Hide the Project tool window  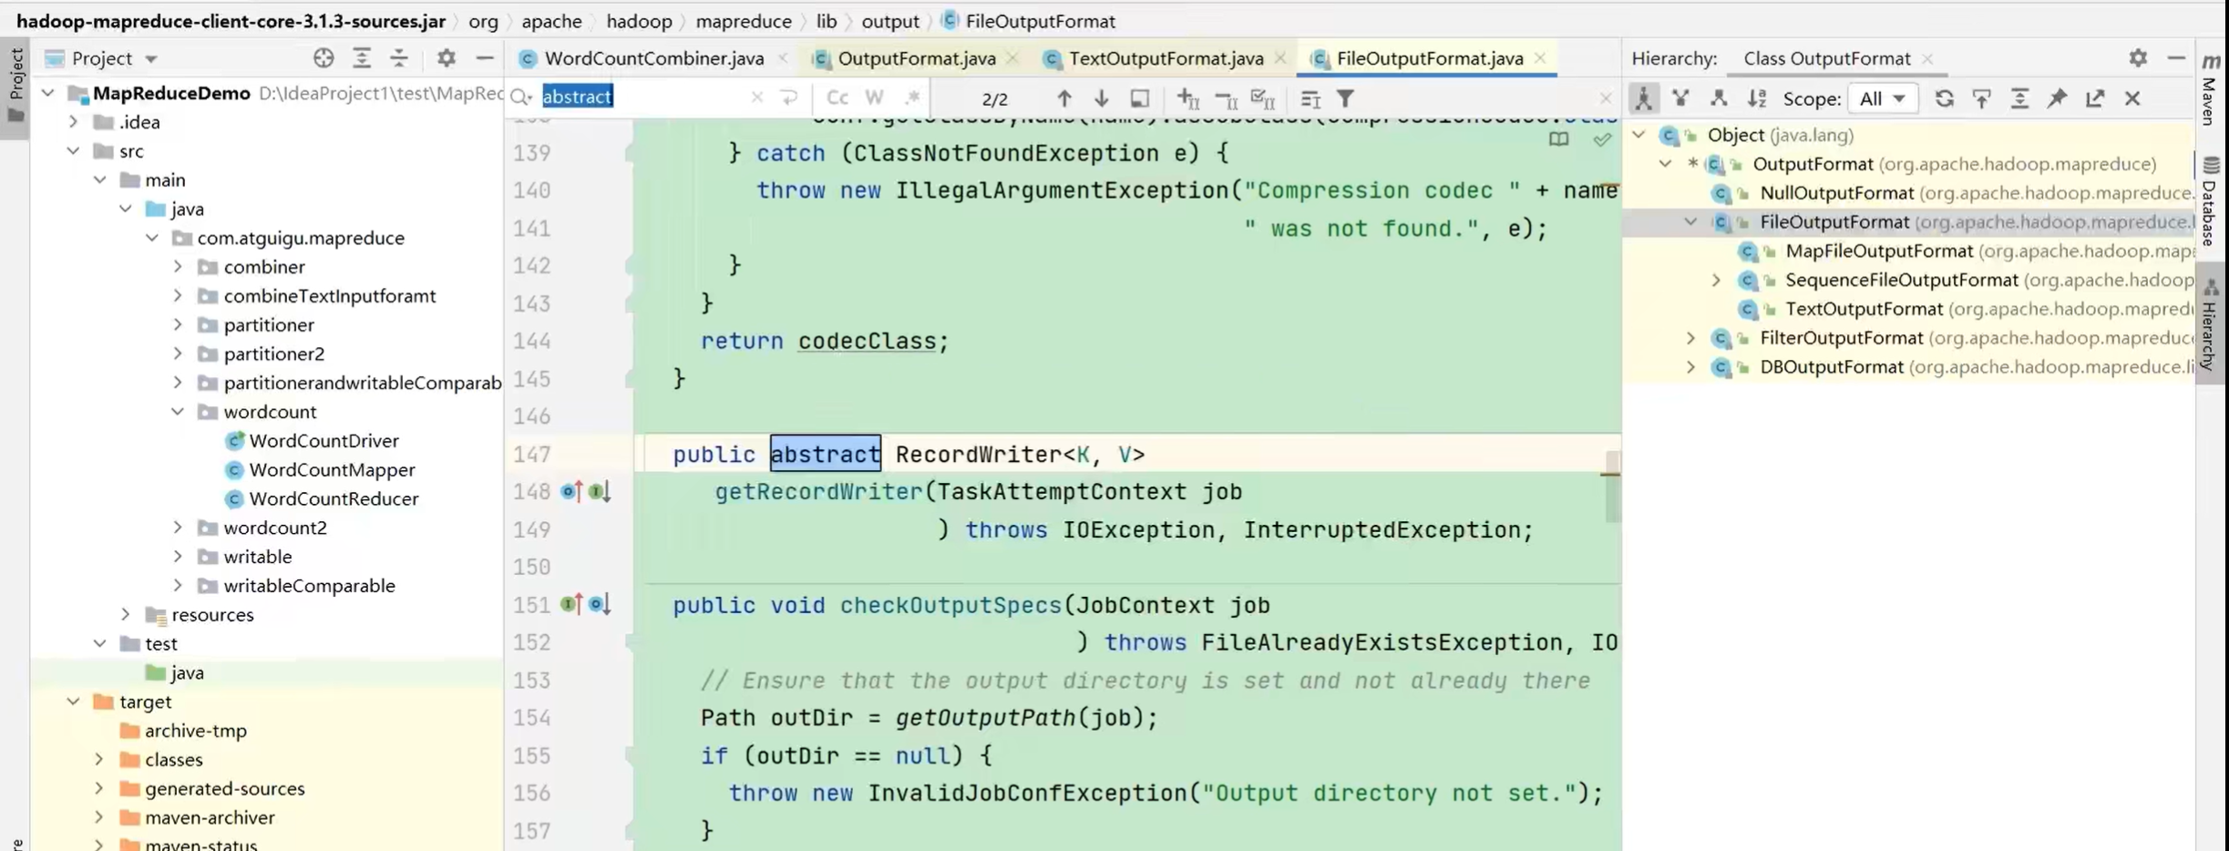[485, 58]
